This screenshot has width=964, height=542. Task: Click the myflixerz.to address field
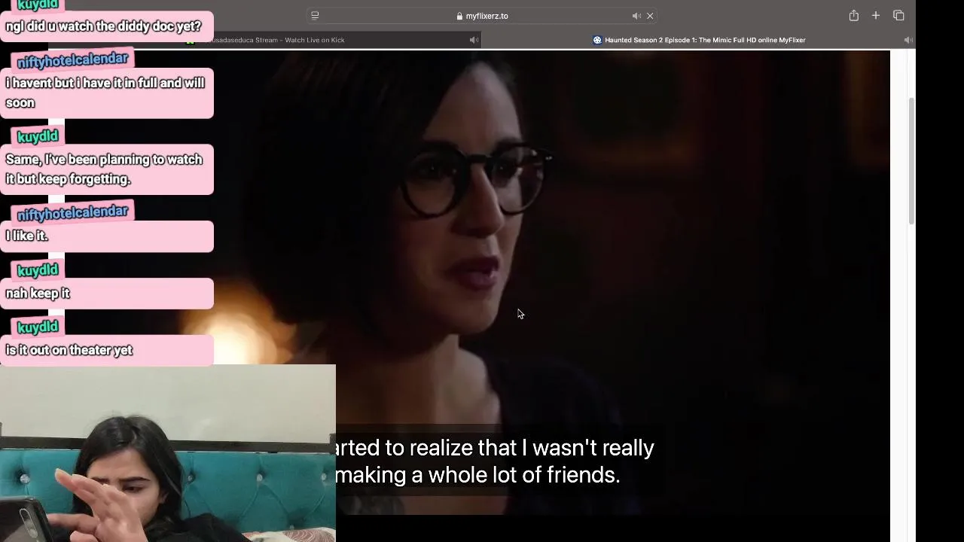(482, 16)
